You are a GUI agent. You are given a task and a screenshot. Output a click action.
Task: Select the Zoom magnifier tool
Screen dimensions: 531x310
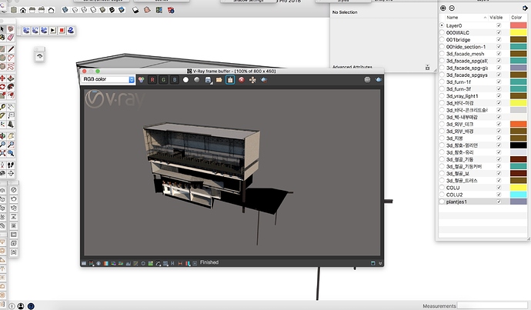click(x=2, y=145)
